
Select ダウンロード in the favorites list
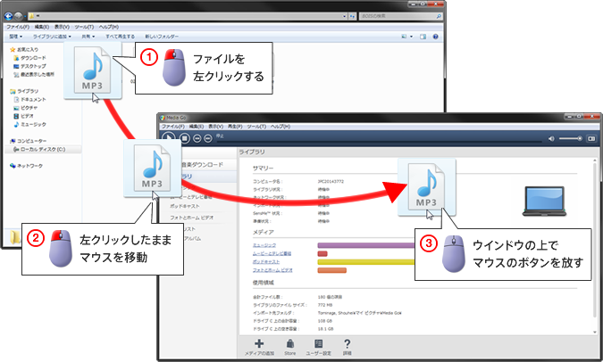(34, 59)
